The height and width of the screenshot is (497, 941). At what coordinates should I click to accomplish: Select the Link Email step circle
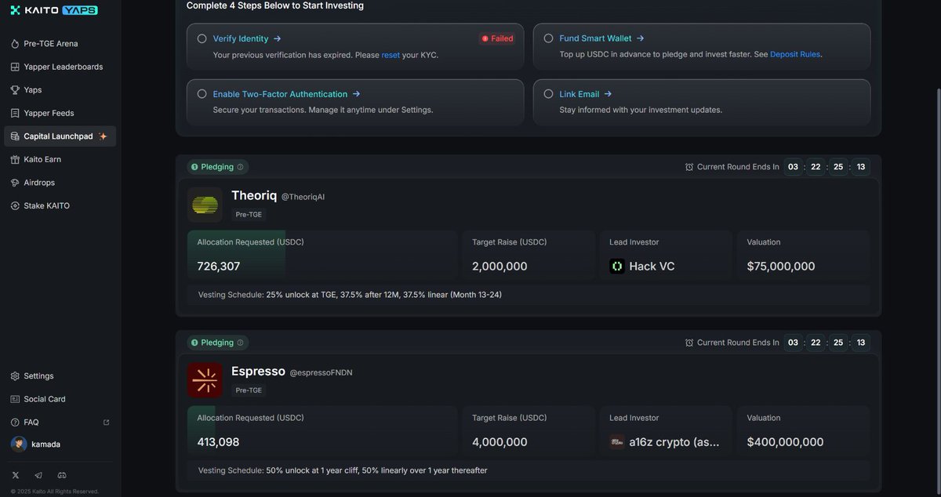coord(548,94)
